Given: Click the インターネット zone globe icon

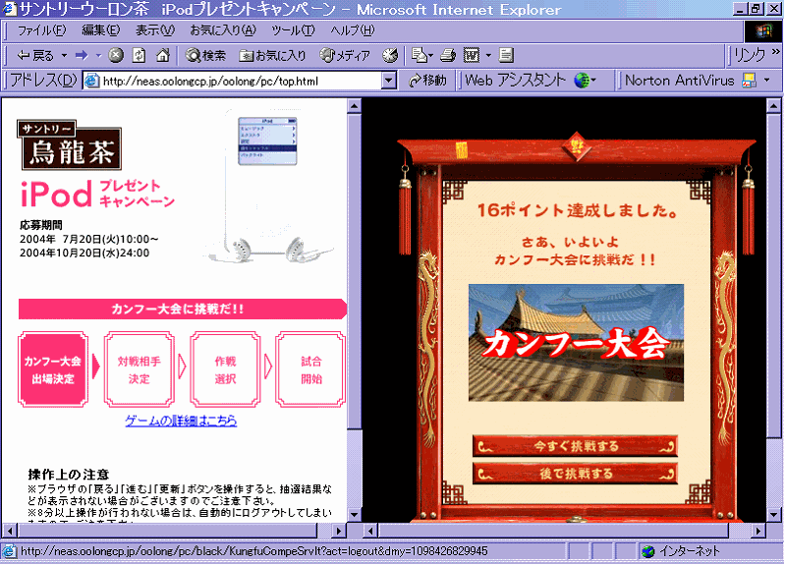Looking at the screenshot, I should coord(648,551).
